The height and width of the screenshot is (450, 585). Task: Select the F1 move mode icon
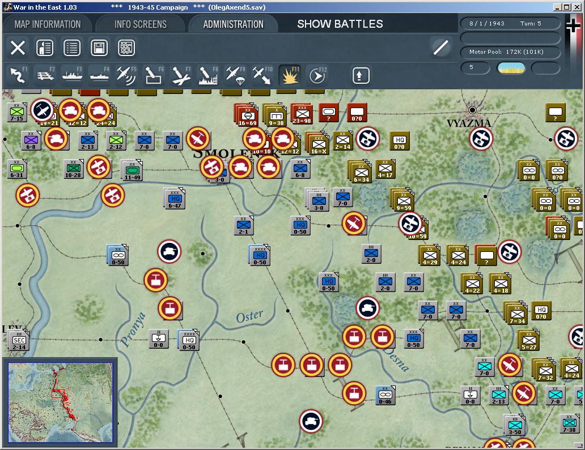pyautogui.click(x=18, y=75)
